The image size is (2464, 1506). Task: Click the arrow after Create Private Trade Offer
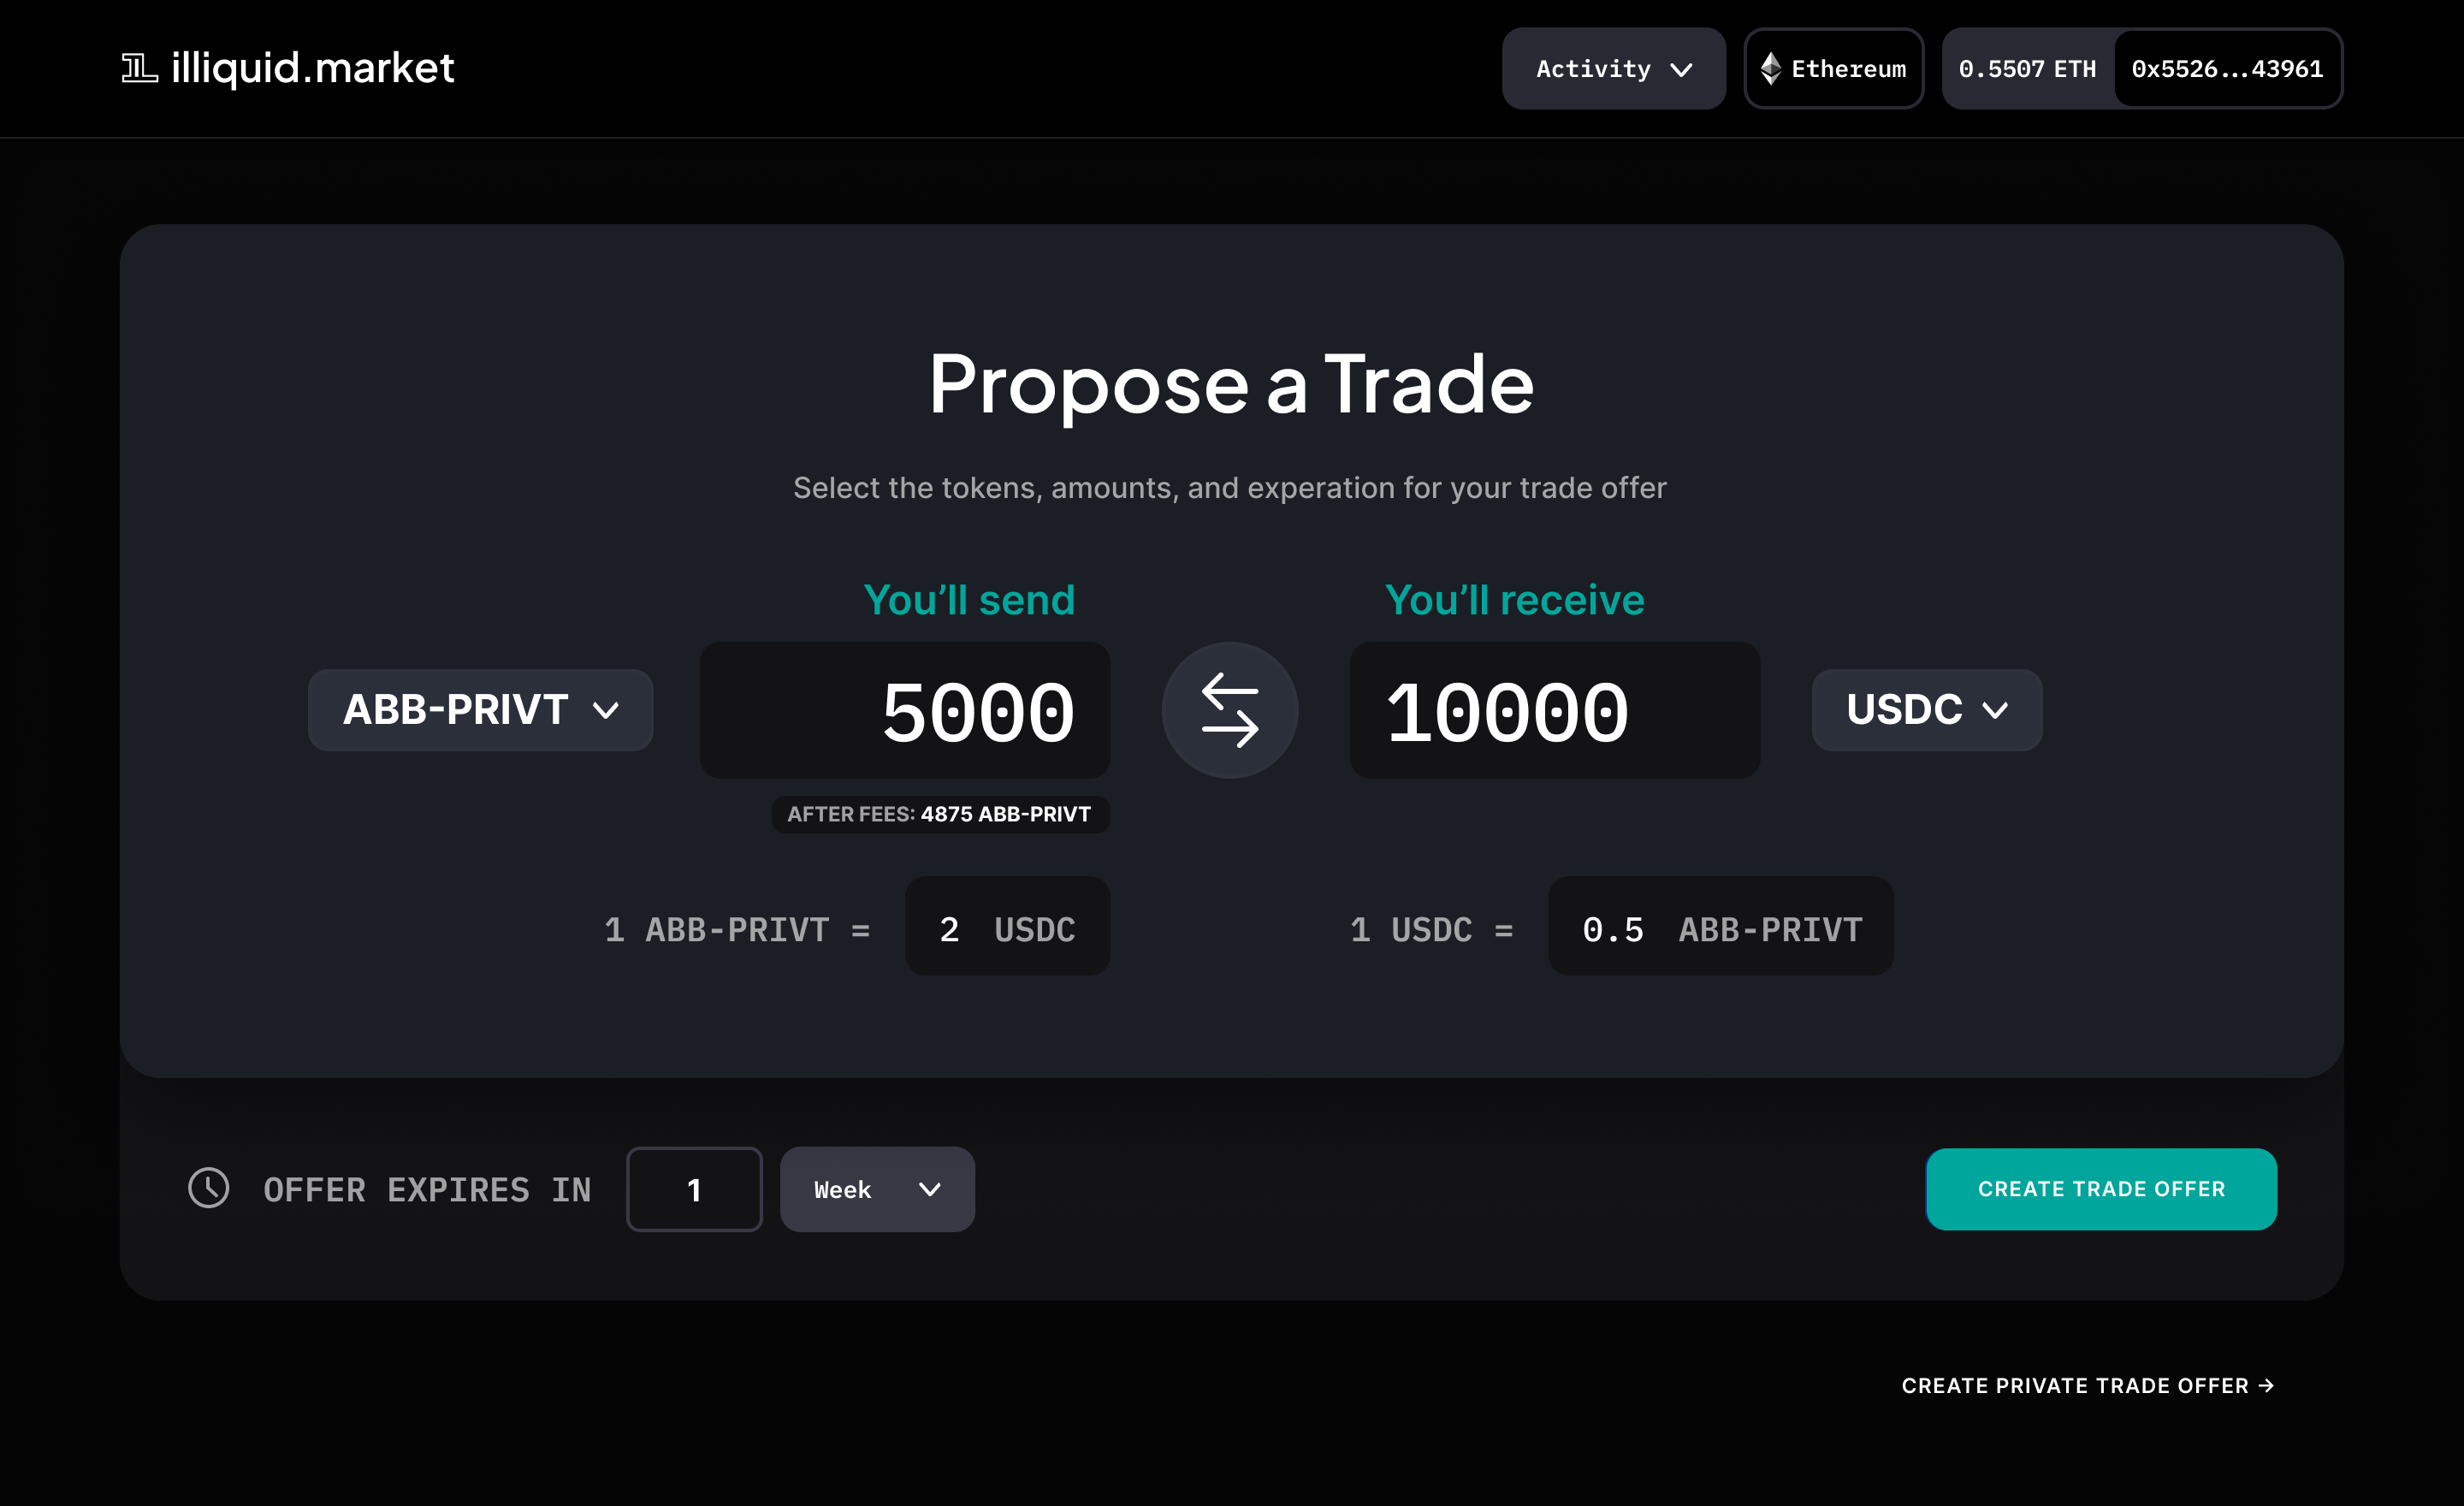pyautogui.click(x=2267, y=1385)
